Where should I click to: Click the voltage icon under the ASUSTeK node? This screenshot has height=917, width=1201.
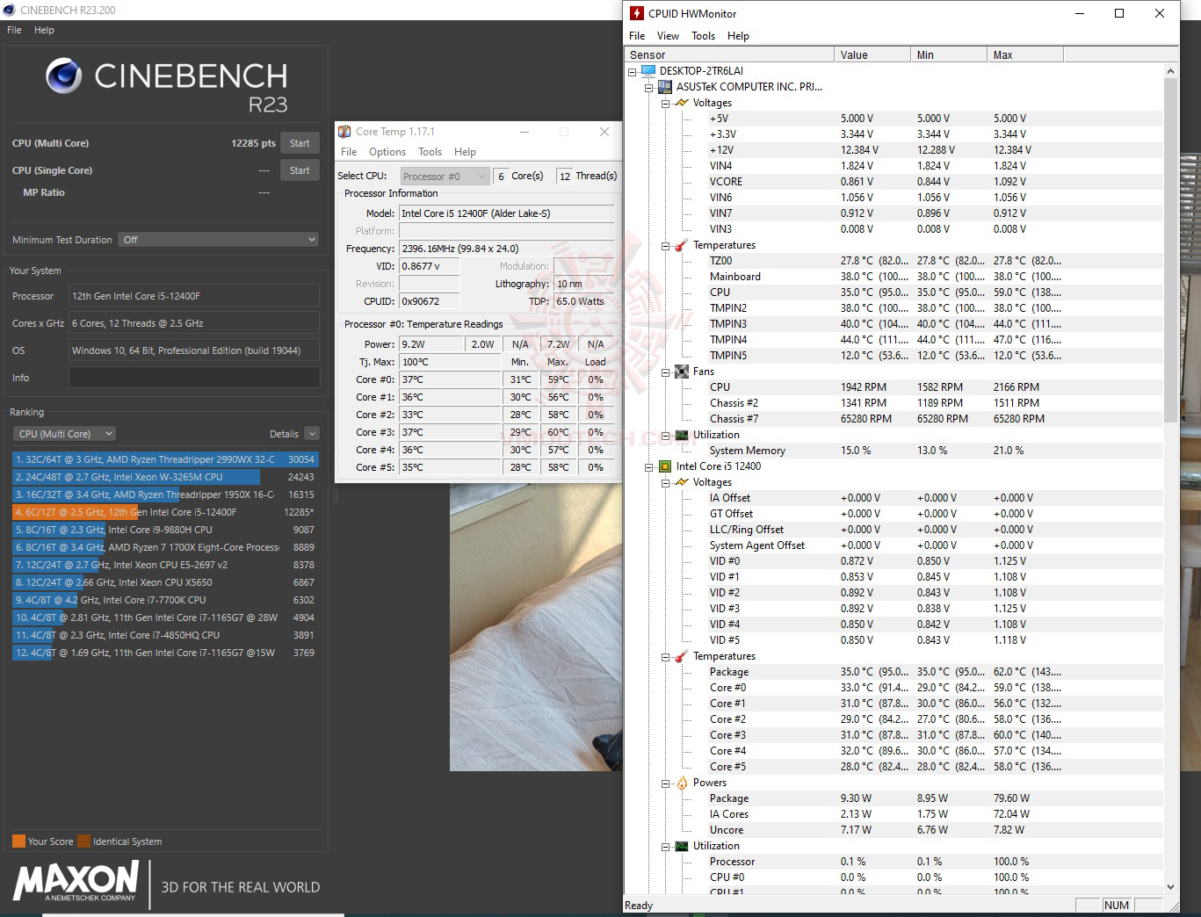(x=682, y=103)
